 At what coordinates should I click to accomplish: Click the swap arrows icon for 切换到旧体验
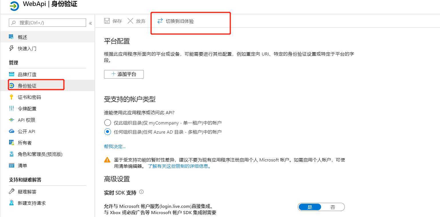point(160,21)
